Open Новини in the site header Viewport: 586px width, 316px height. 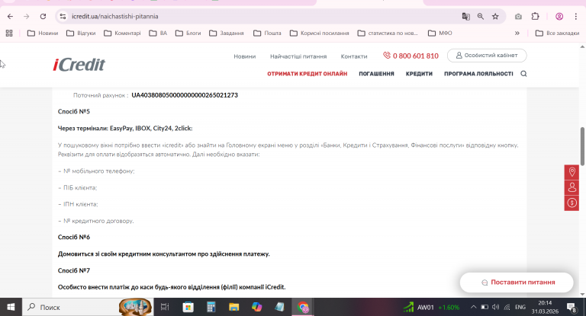(x=245, y=56)
